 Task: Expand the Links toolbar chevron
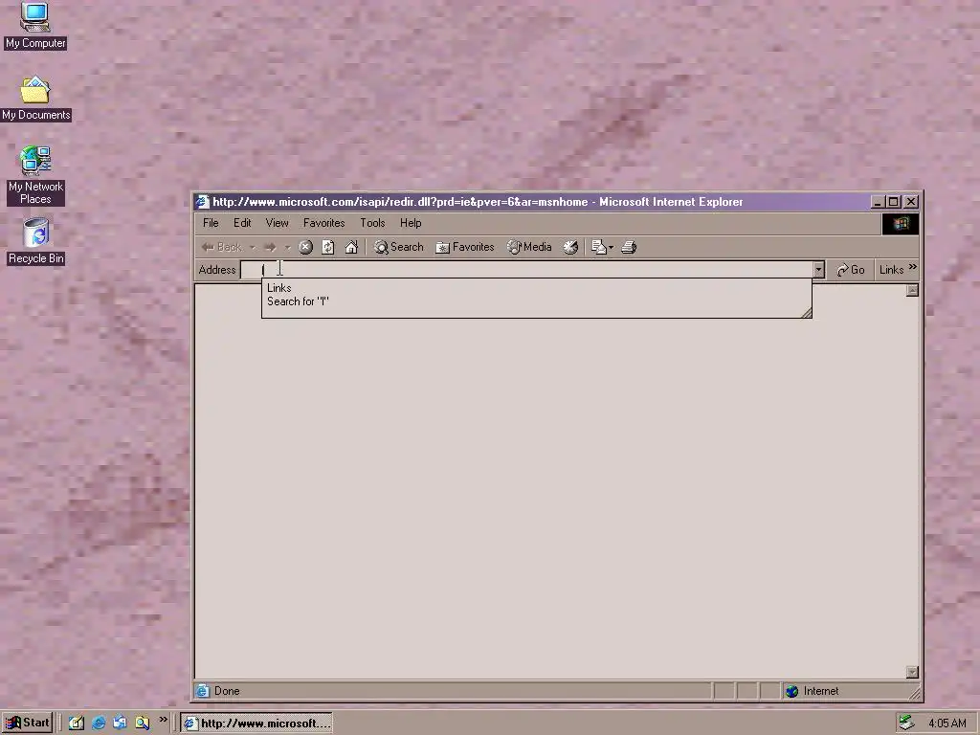912,268
